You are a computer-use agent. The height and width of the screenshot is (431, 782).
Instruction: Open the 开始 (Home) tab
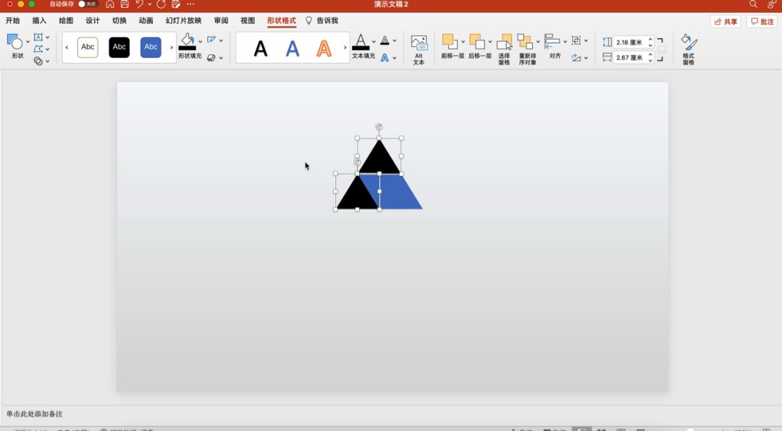point(13,20)
